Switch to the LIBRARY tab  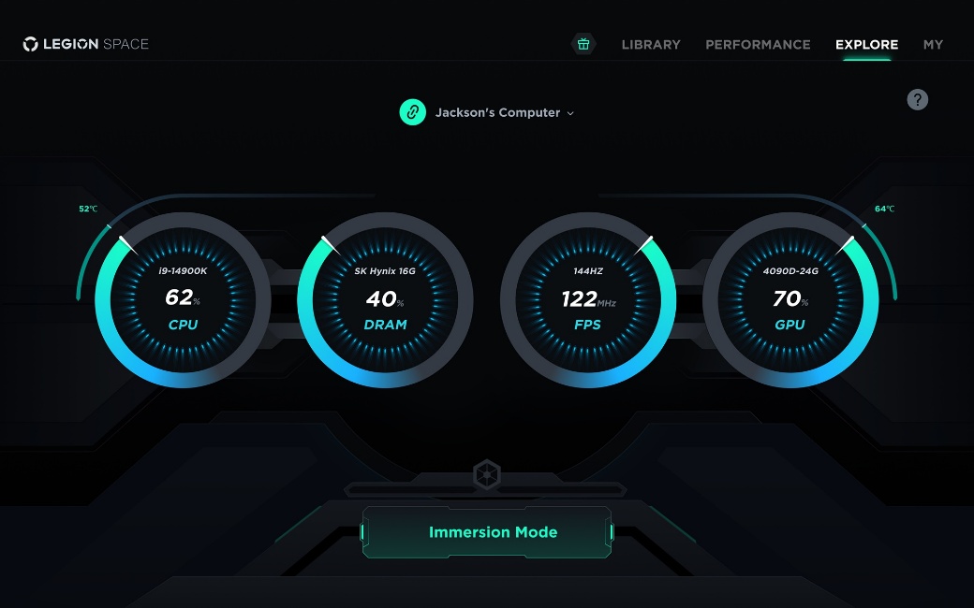click(651, 44)
